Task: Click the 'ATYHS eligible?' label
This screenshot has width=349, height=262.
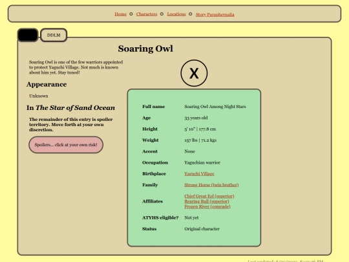Action: click(160, 217)
